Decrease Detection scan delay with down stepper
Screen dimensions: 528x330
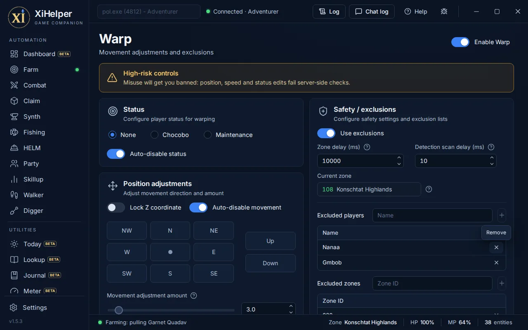[492, 164]
